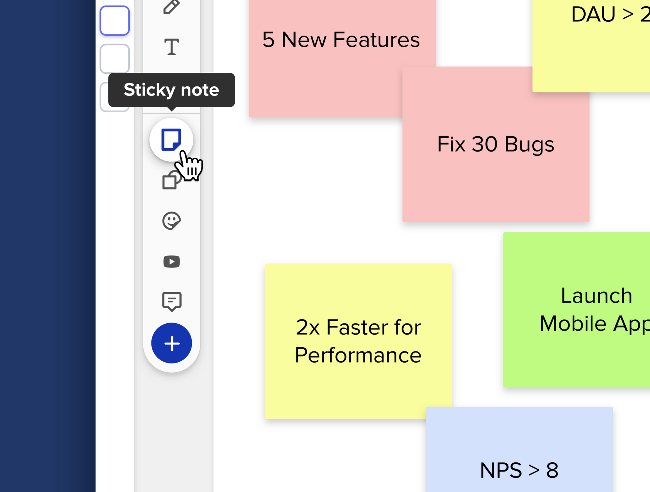
Task: Open the stickers and emoji tool
Action: click(171, 221)
